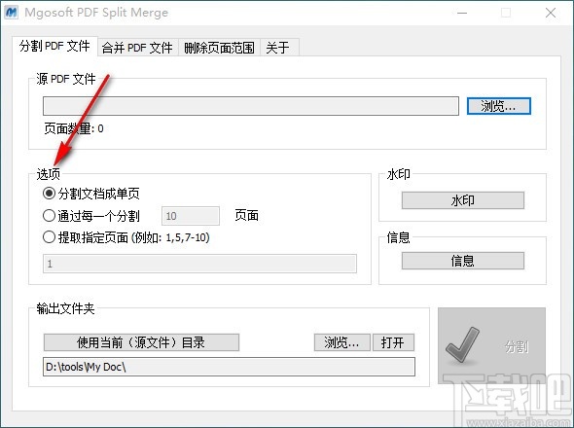Click 浏览... button for source PDF file
The image size is (574, 428).
(x=498, y=106)
